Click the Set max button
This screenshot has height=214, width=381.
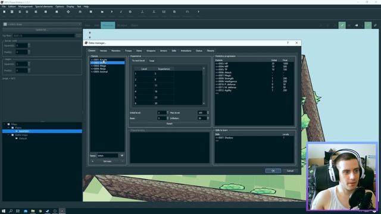[107, 161]
